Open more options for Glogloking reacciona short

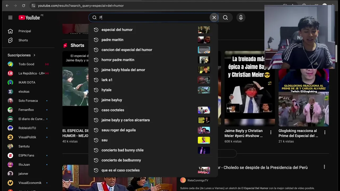pos(325,132)
